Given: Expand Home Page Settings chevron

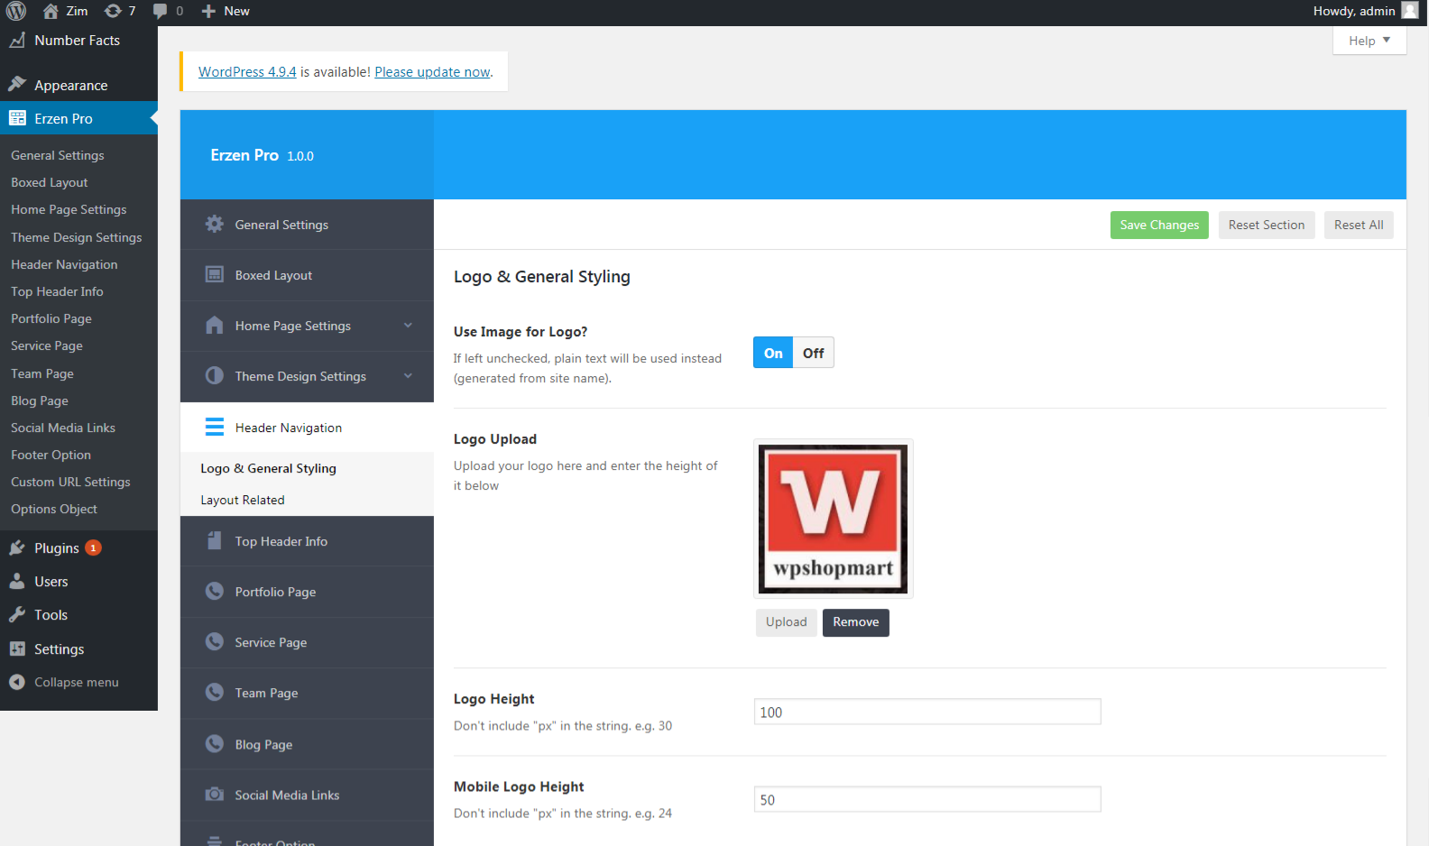Looking at the screenshot, I should coord(408,326).
